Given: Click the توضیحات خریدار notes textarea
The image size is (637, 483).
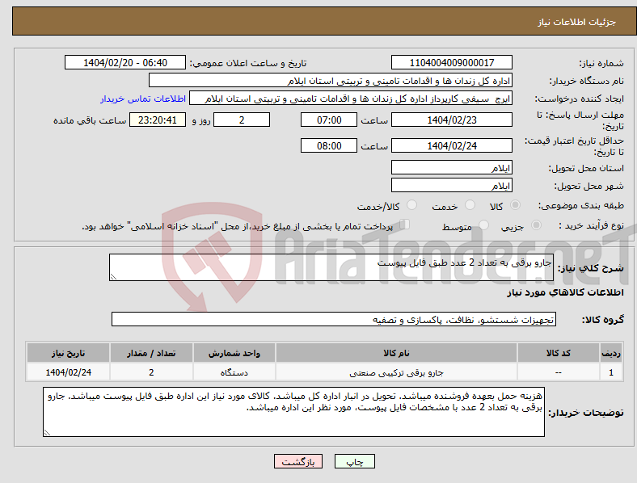Looking at the screenshot, I should pyautogui.click(x=293, y=412).
